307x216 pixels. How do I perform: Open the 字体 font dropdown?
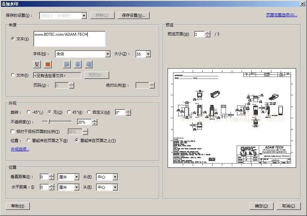108,54
